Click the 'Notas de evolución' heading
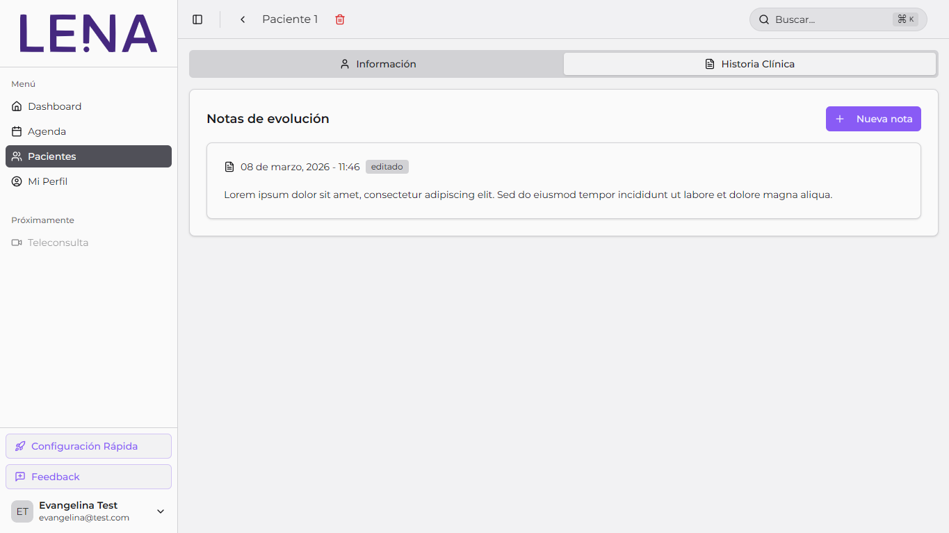Image resolution: width=949 pixels, height=533 pixels. click(268, 119)
